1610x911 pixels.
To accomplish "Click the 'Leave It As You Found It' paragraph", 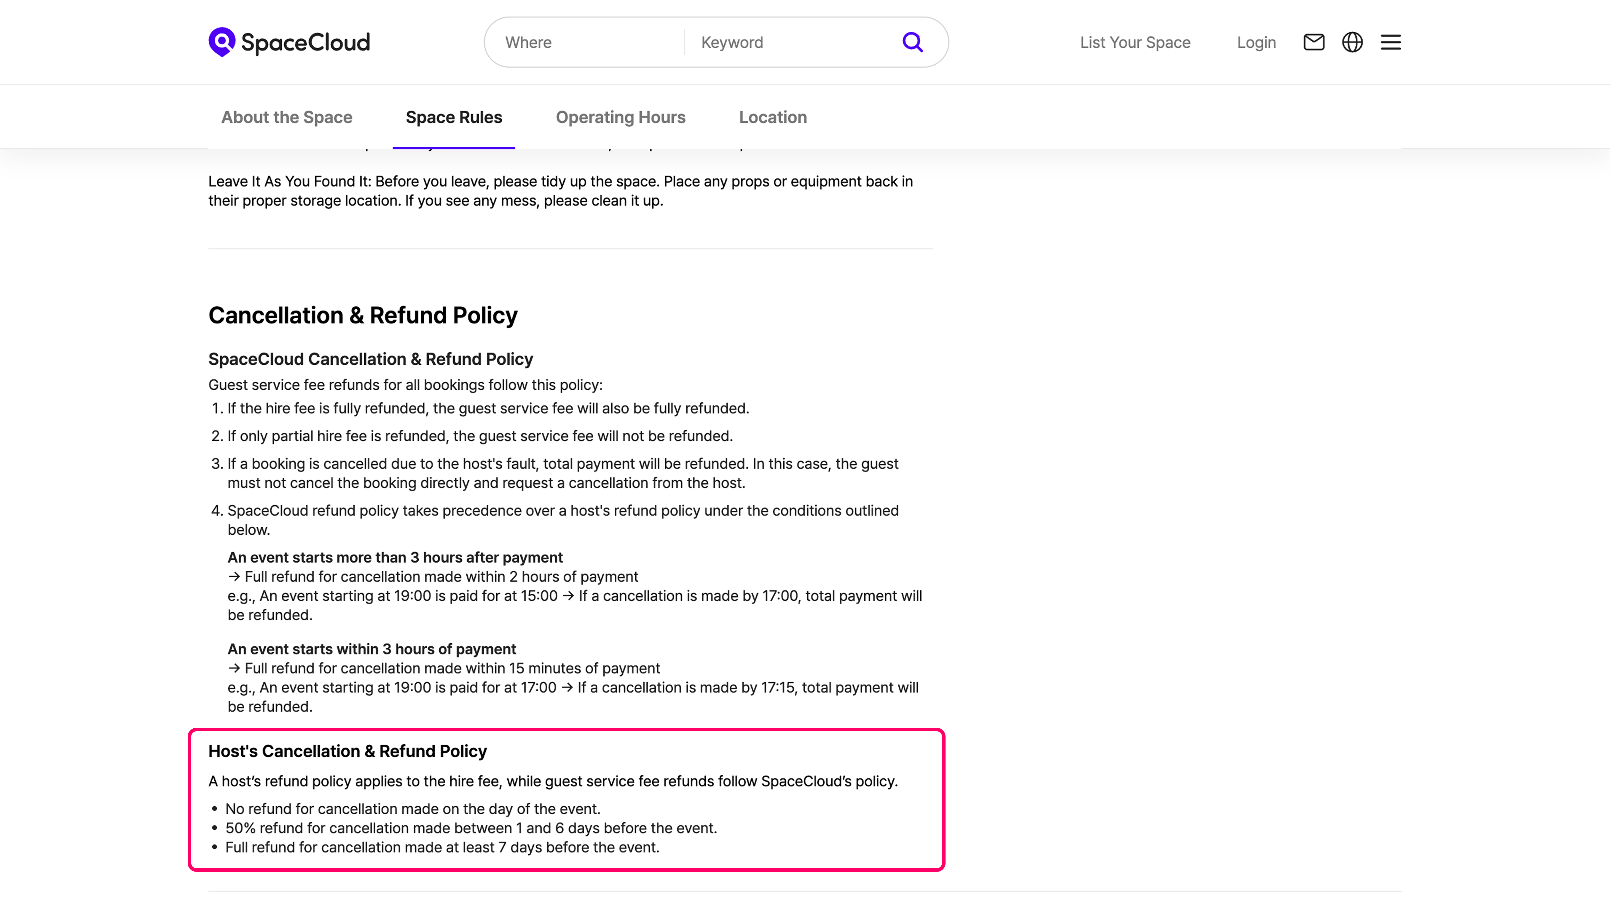I will (560, 191).
